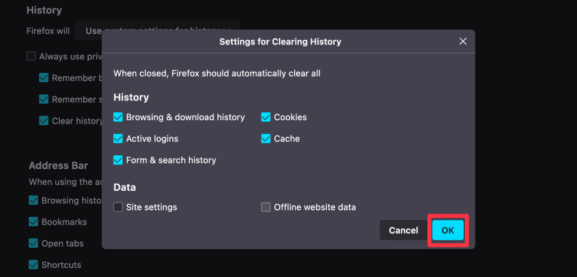The image size is (577, 277).
Task: Disable the Cache checkbox
Action: click(x=266, y=139)
